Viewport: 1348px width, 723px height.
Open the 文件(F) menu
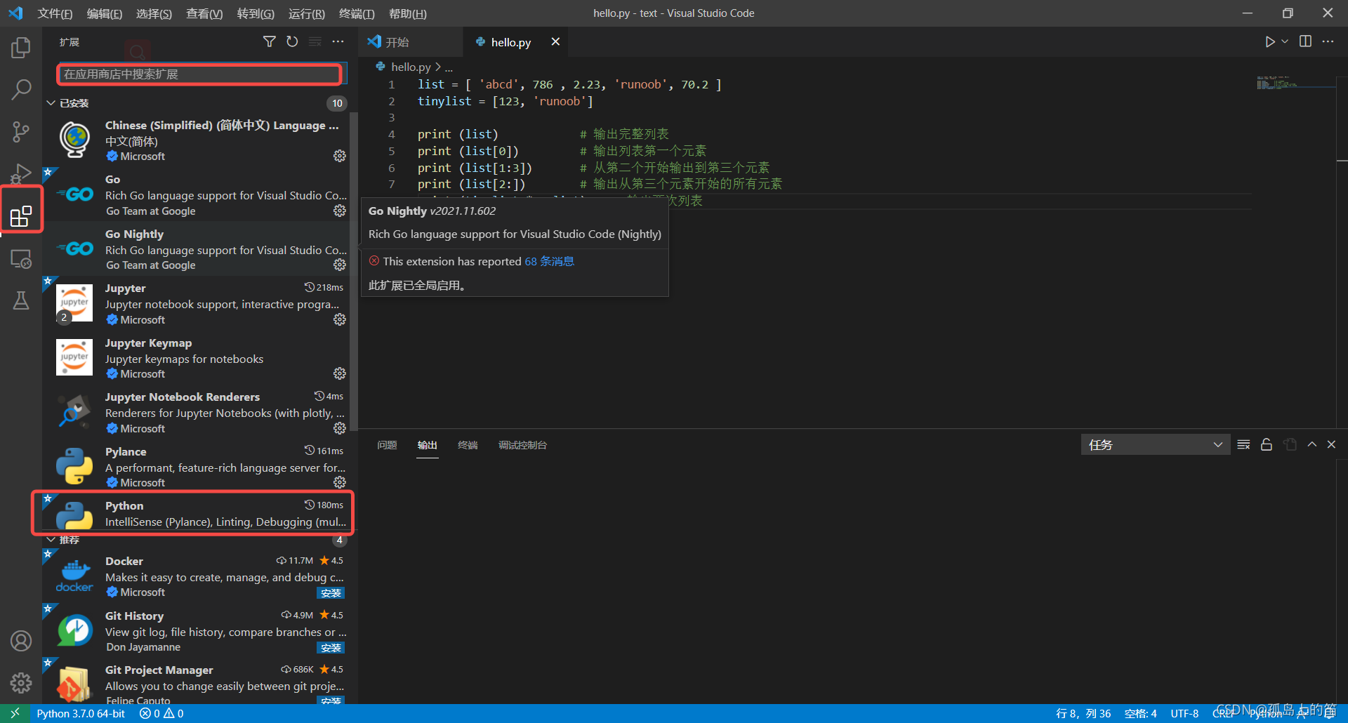click(x=55, y=13)
